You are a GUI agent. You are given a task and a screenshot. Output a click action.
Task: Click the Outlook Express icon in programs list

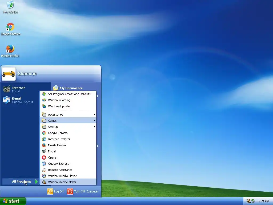(x=44, y=164)
